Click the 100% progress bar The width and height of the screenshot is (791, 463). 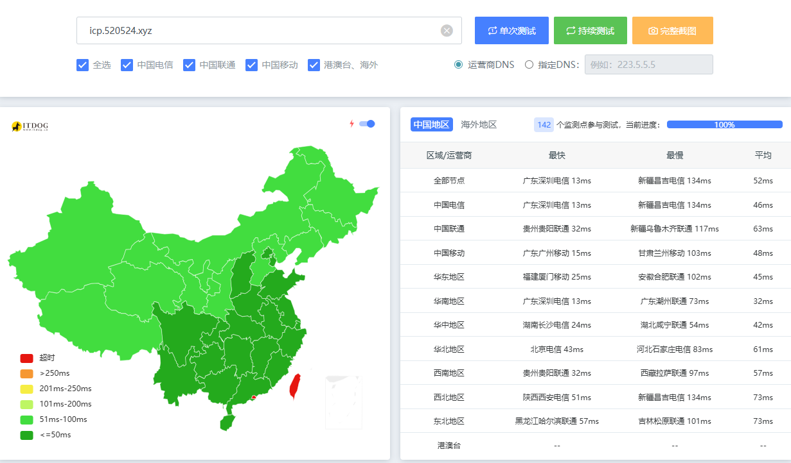(724, 124)
